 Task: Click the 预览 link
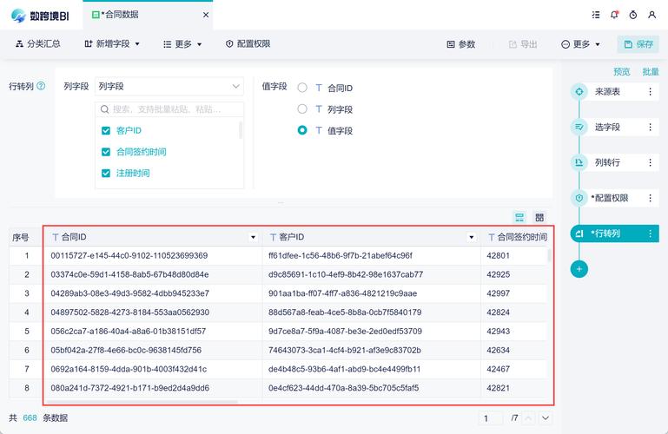click(622, 71)
